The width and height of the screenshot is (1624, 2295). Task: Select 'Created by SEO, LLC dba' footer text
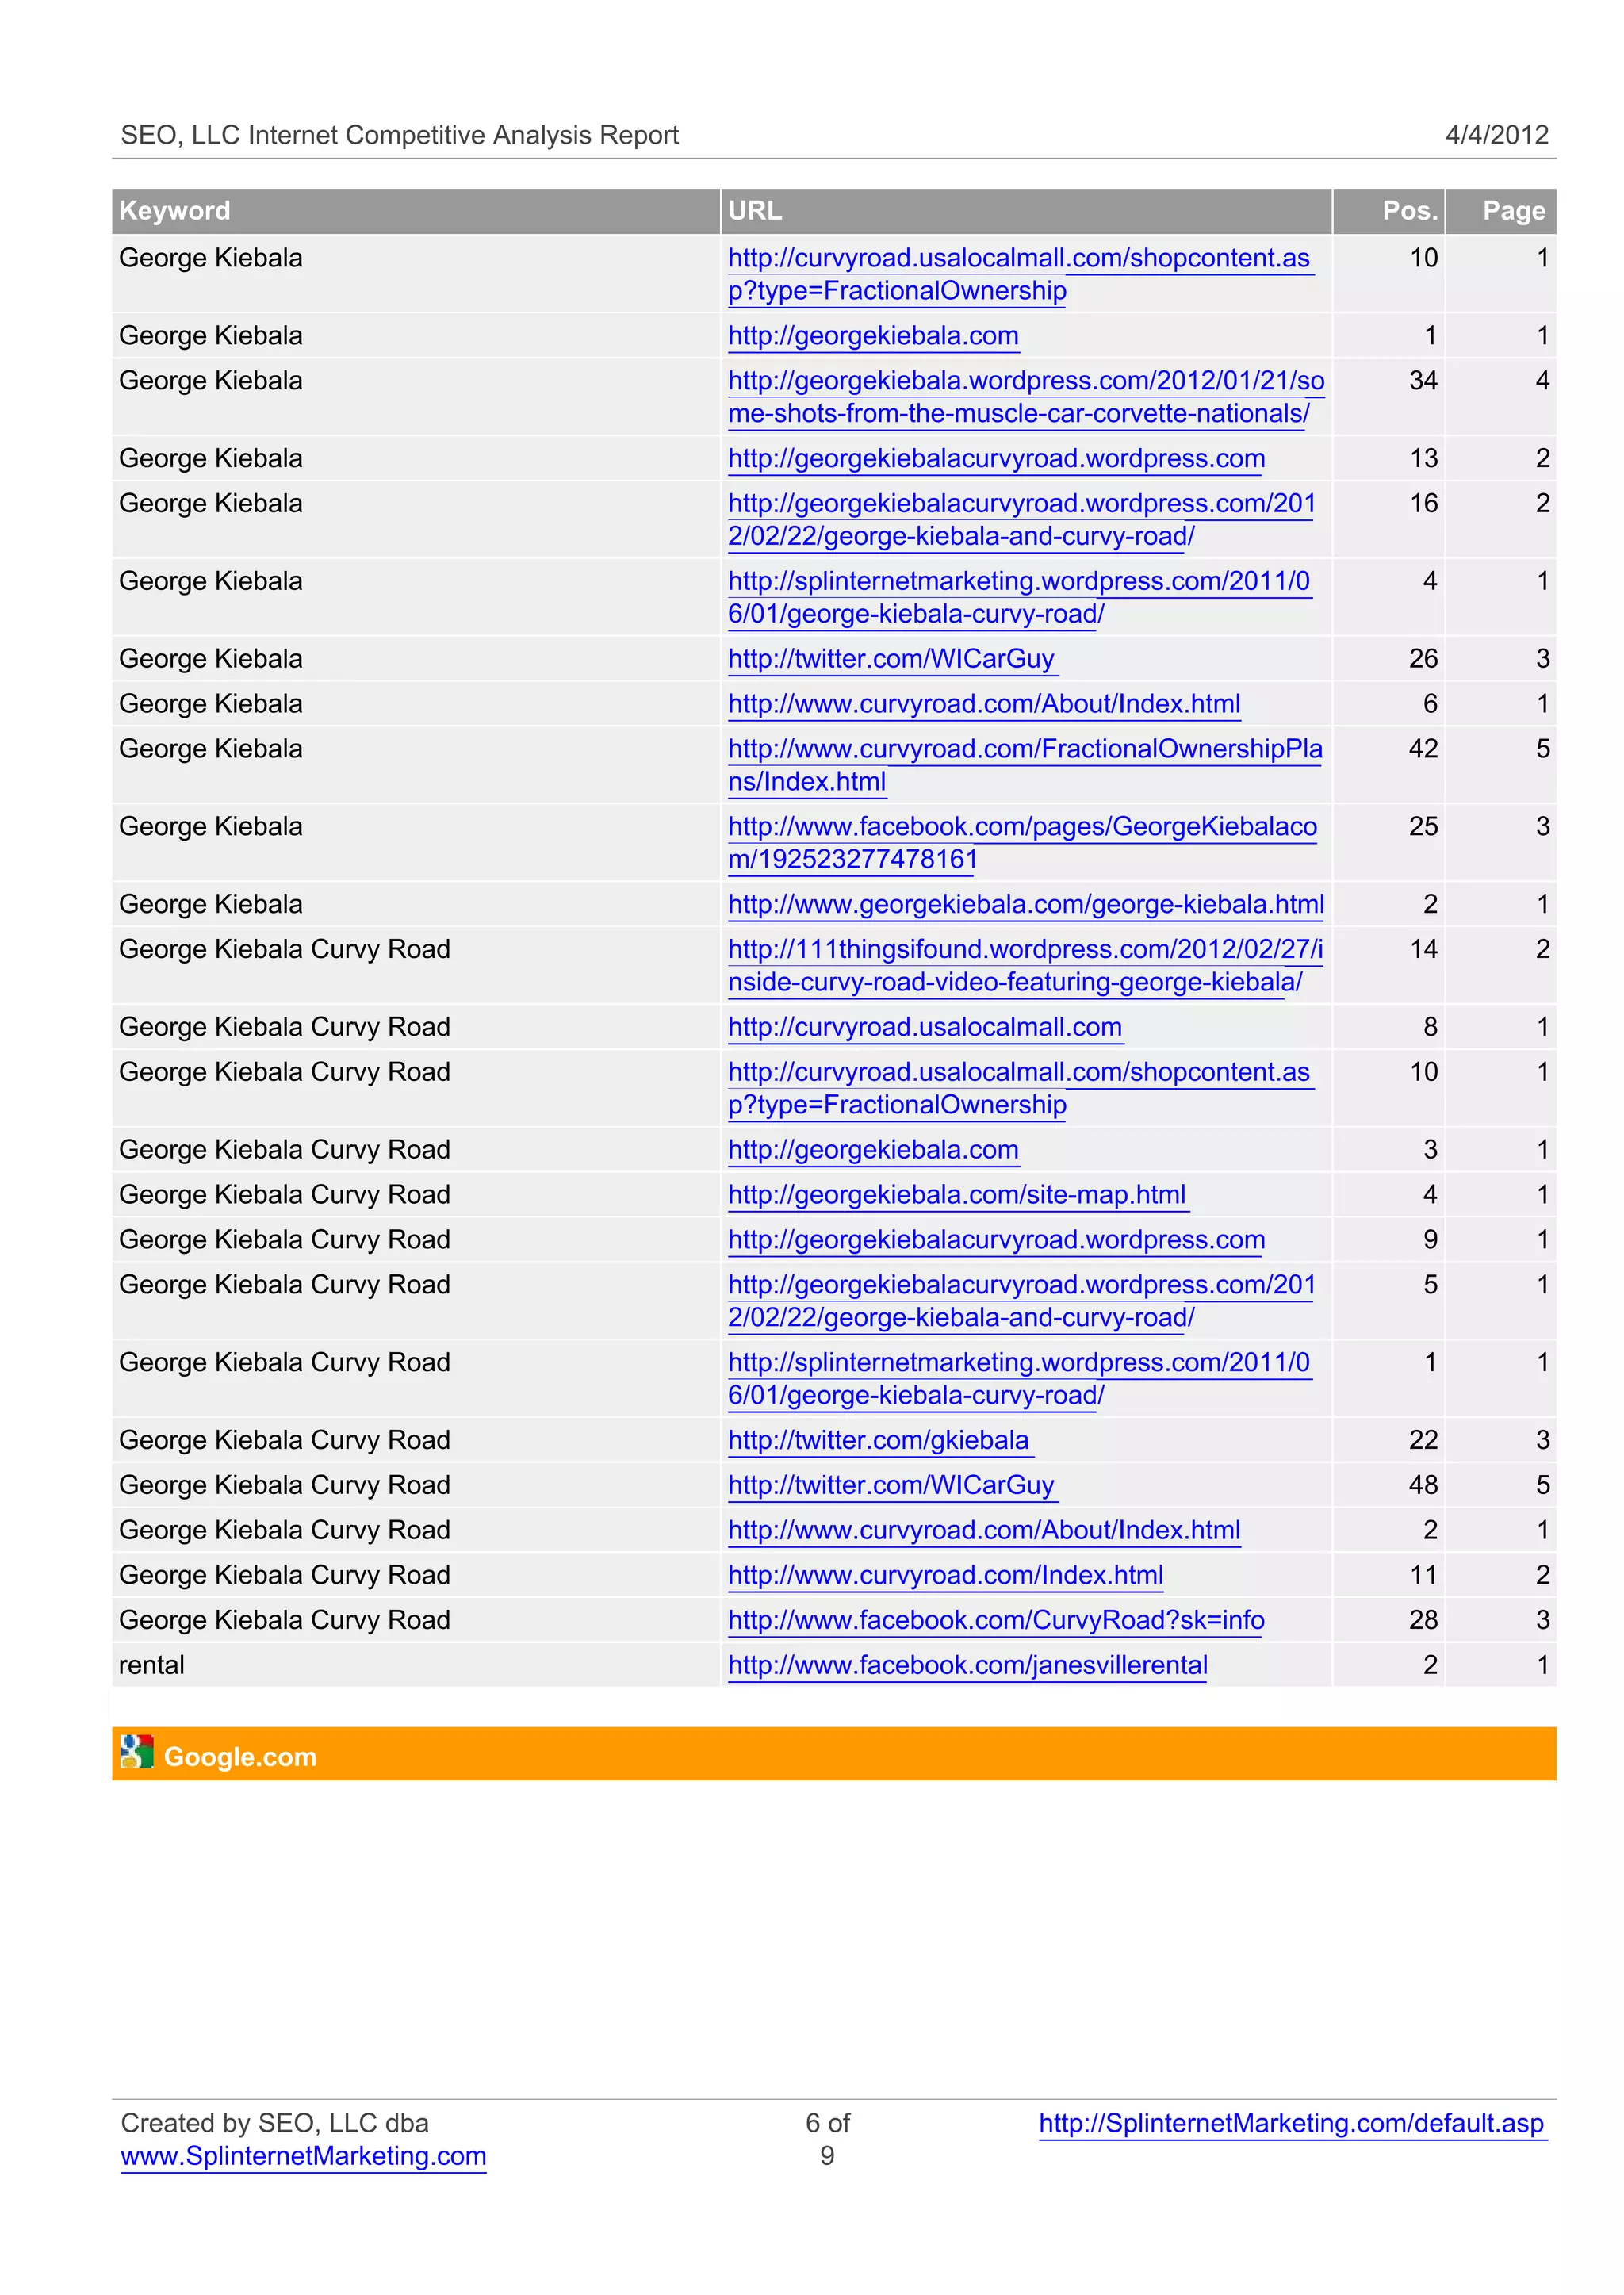[274, 2123]
